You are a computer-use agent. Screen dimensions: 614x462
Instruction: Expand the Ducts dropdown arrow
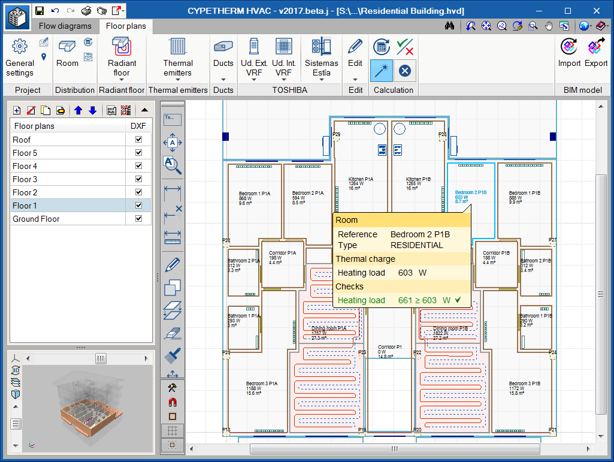(223, 79)
